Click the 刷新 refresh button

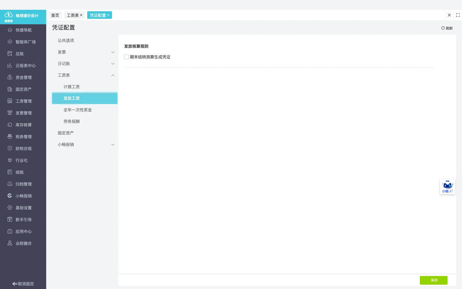(x=447, y=28)
